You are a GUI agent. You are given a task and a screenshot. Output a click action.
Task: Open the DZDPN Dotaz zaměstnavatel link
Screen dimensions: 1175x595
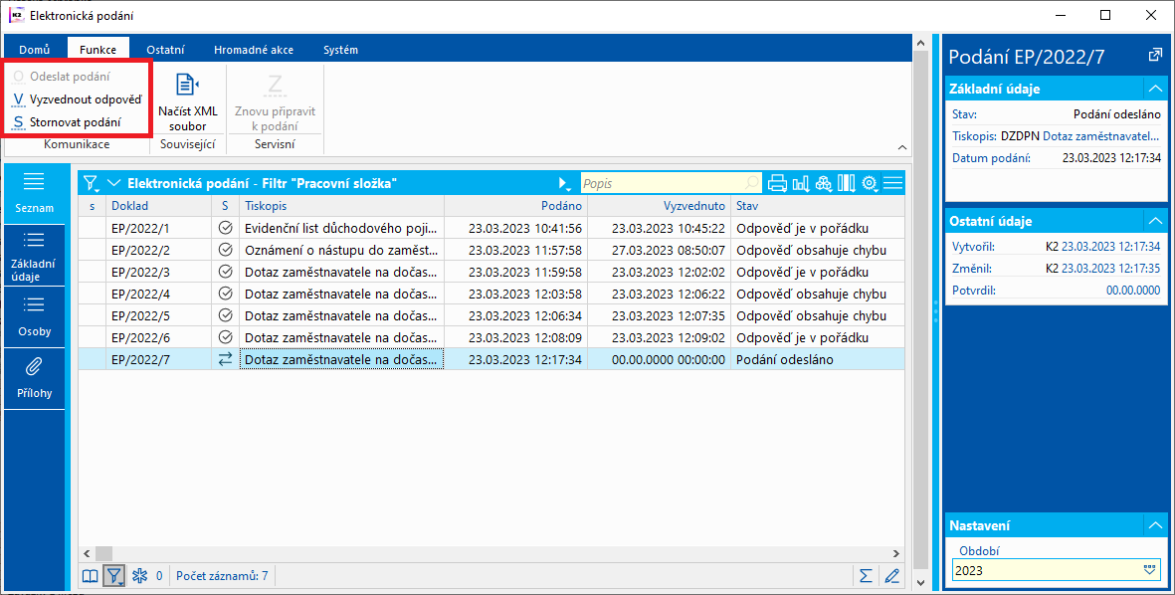click(1079, 136)
